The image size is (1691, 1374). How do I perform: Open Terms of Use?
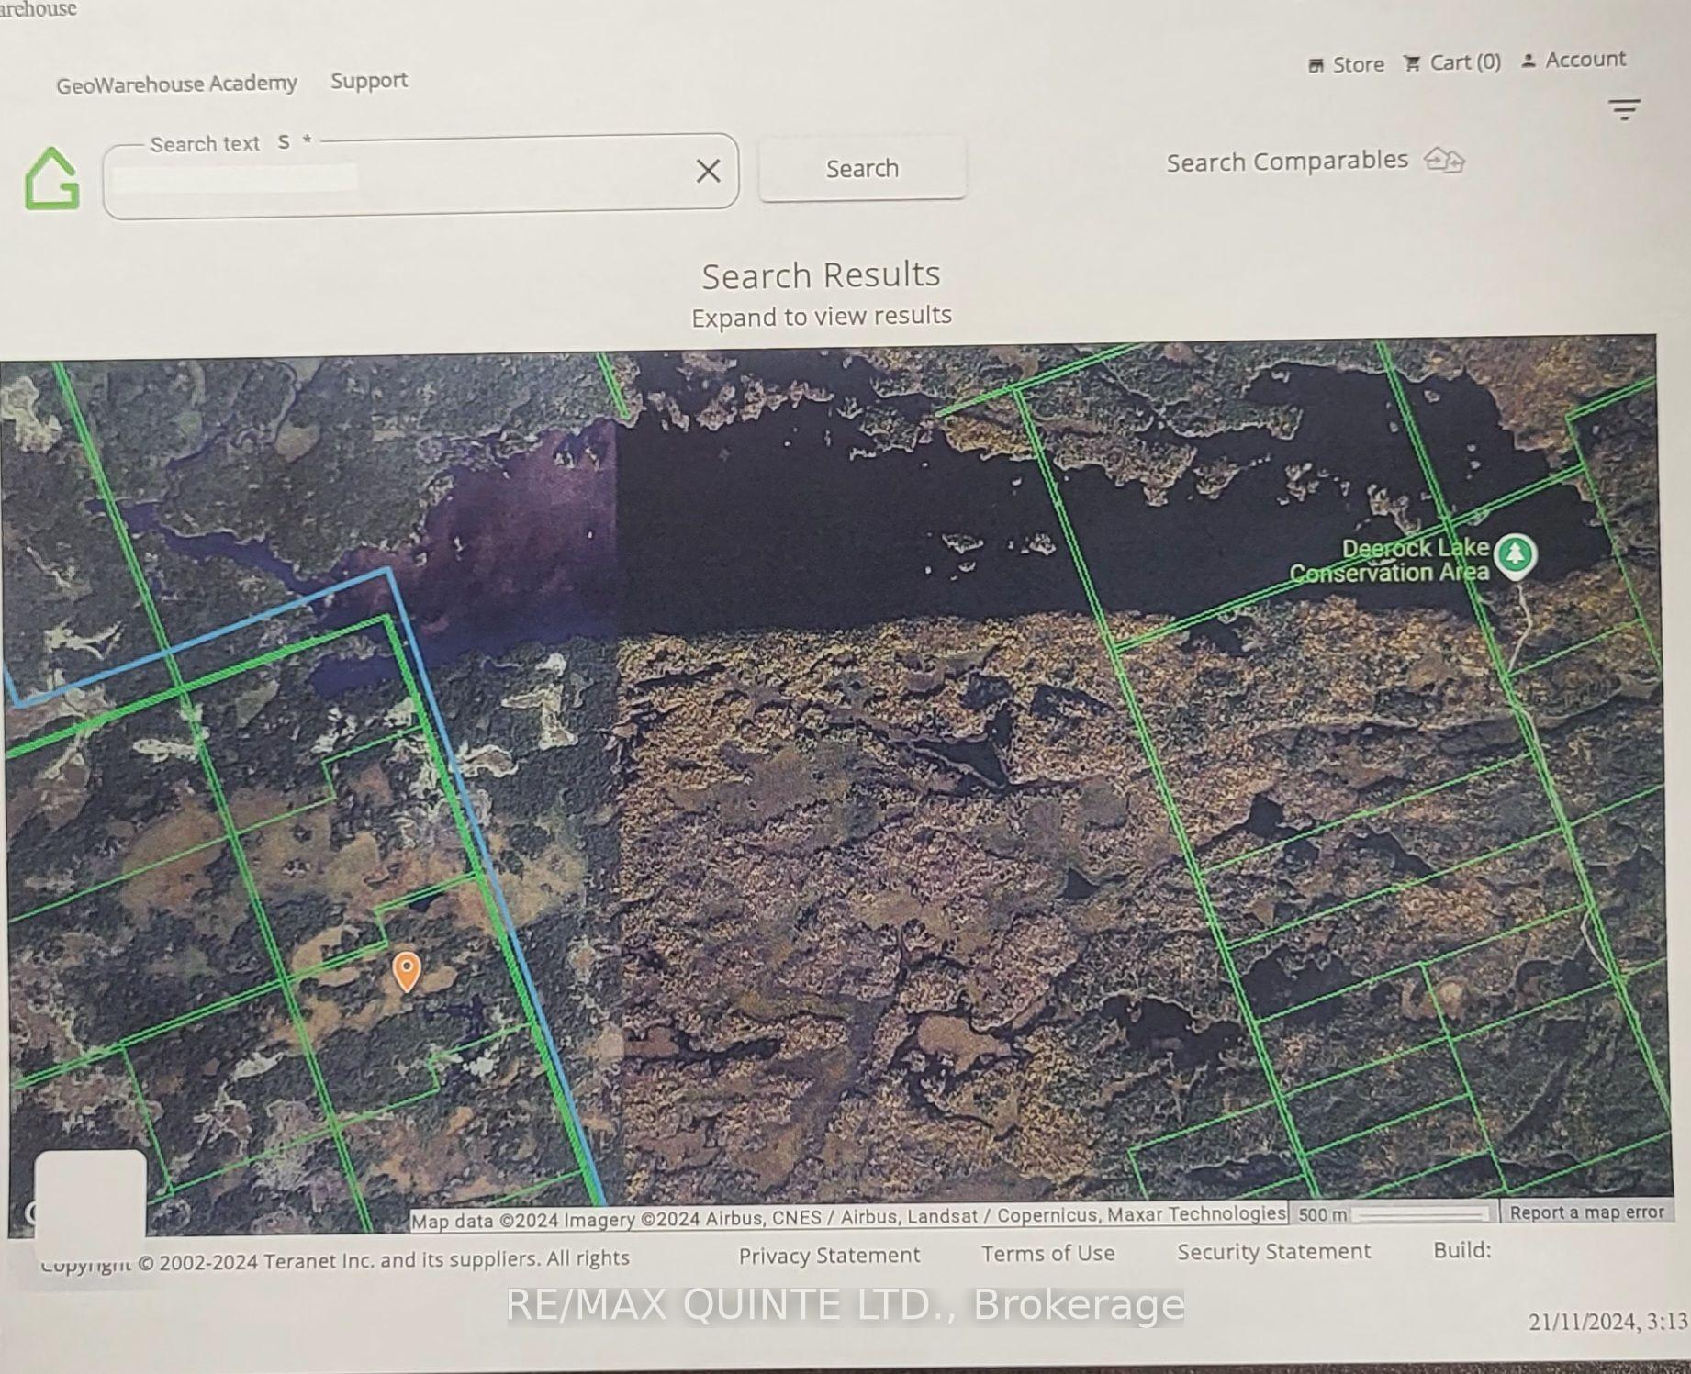pos(1047,1253)
